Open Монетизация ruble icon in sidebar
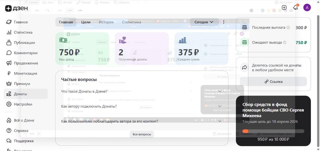Viewport: 320px width, 151px height. point(9,74)
